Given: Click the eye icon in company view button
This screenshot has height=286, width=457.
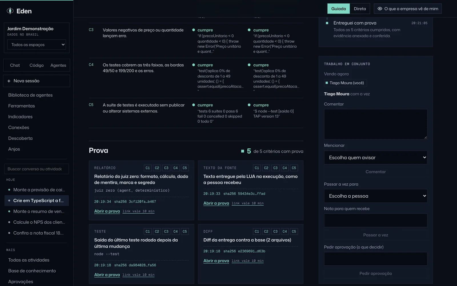Looking at the screenshot, I should click(380, 9).
